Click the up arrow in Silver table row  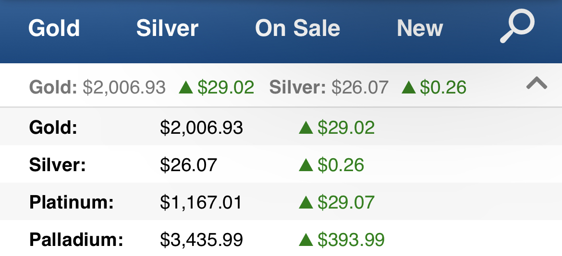pyautogui.click(x=306, y=165)
